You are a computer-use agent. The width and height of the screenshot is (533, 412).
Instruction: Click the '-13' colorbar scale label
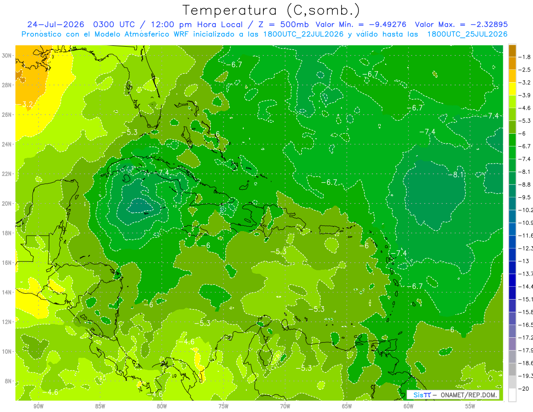click(523, 261)
